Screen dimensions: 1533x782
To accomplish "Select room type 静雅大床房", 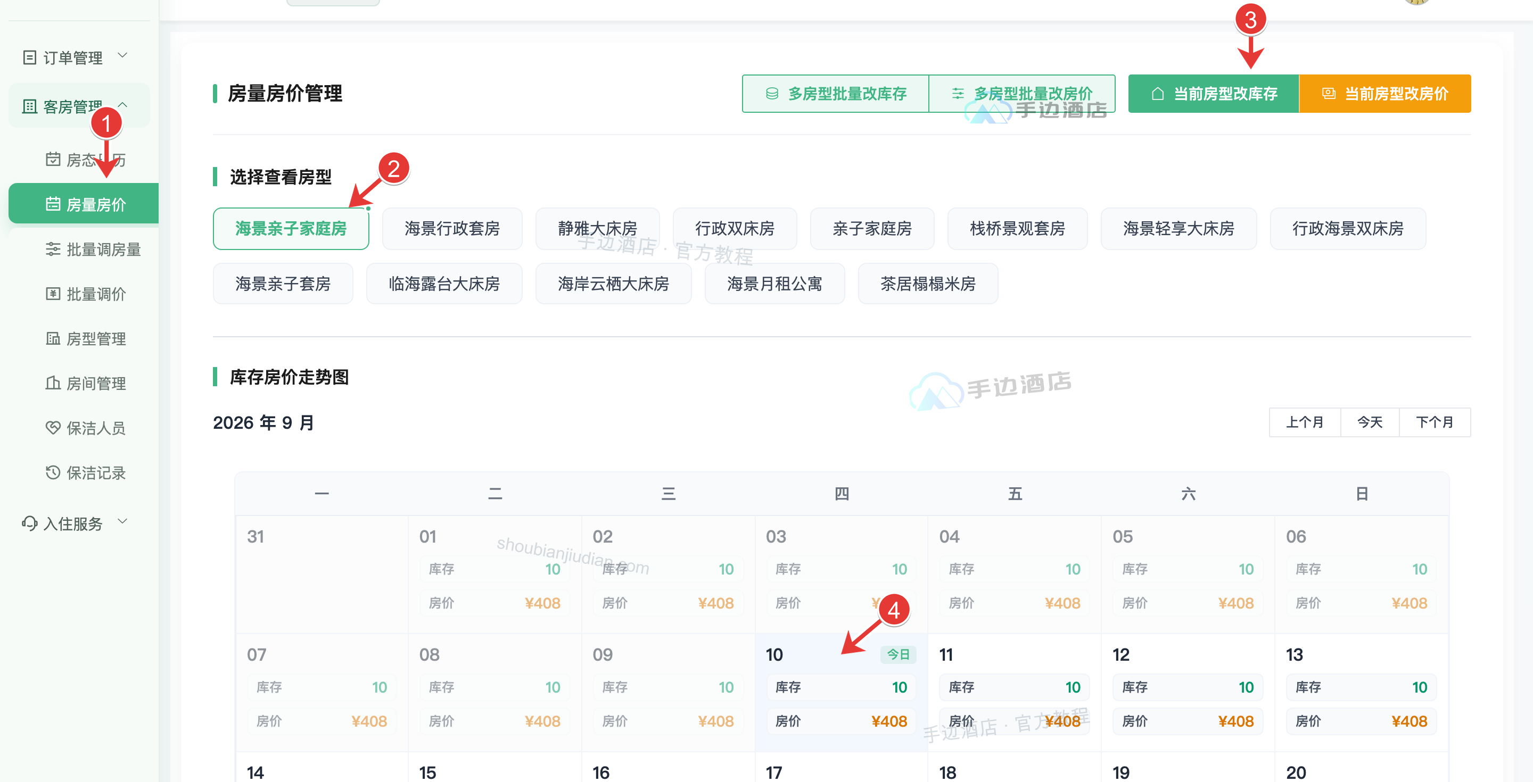I will (x=597, y=228).
